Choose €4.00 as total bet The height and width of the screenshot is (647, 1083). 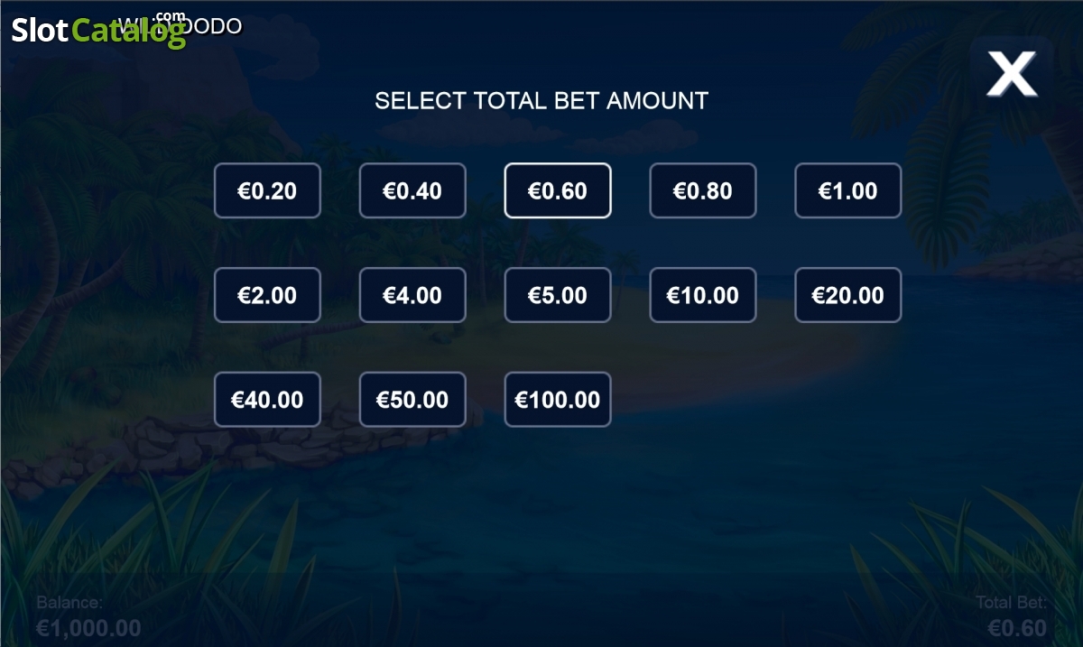click(x=412, y=295)
